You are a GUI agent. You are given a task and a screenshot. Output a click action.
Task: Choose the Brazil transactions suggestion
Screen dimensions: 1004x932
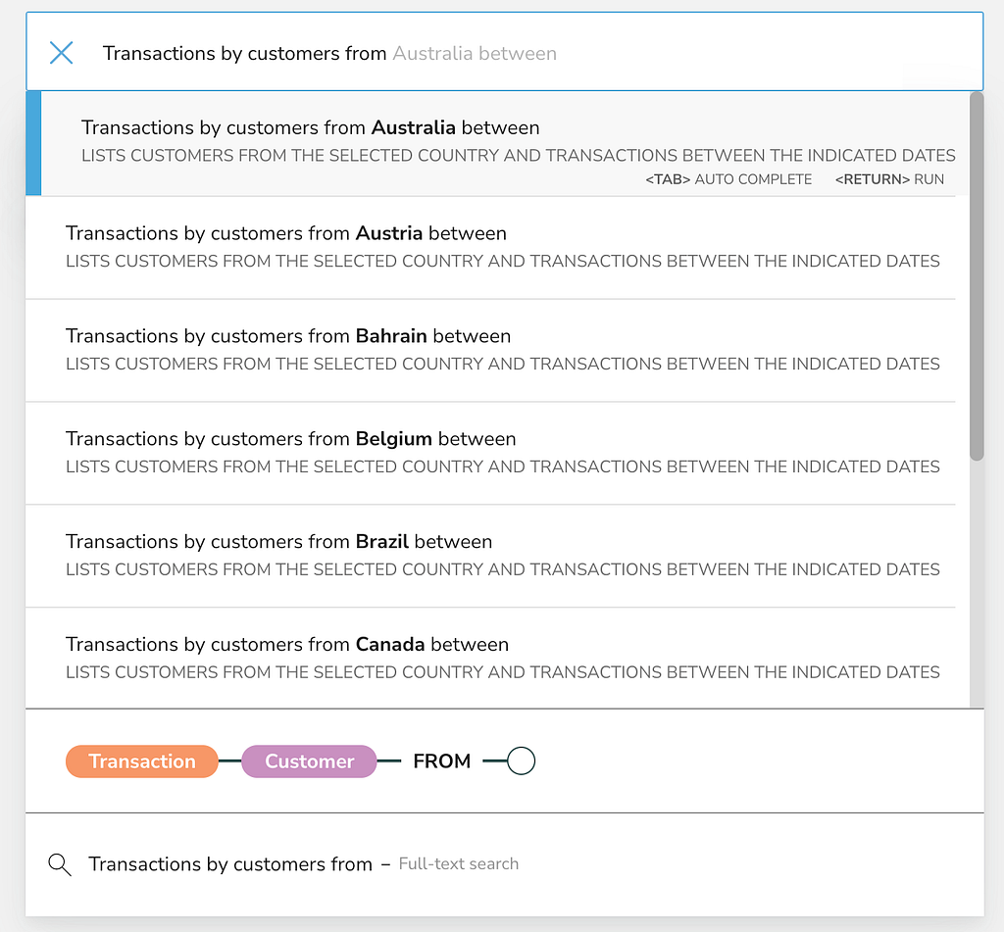pos(278,542)
